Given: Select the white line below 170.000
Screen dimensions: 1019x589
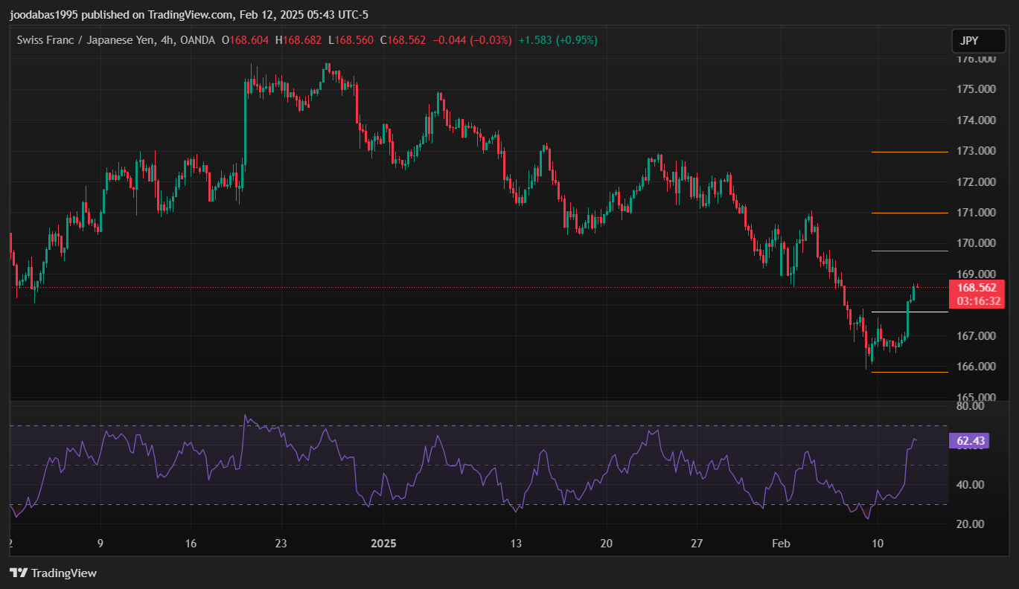Looking at the screenshot, I should [909, 251].
